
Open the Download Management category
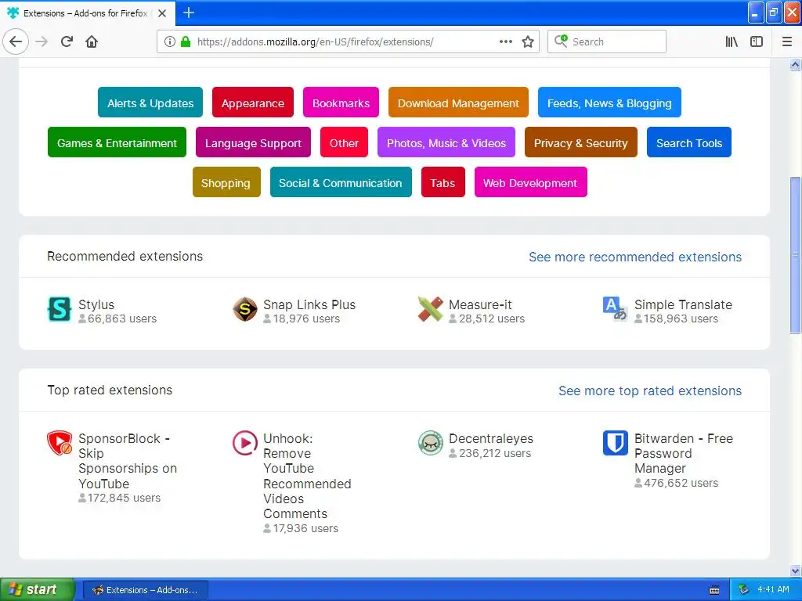pyautogui.click(x=458, y=103)
